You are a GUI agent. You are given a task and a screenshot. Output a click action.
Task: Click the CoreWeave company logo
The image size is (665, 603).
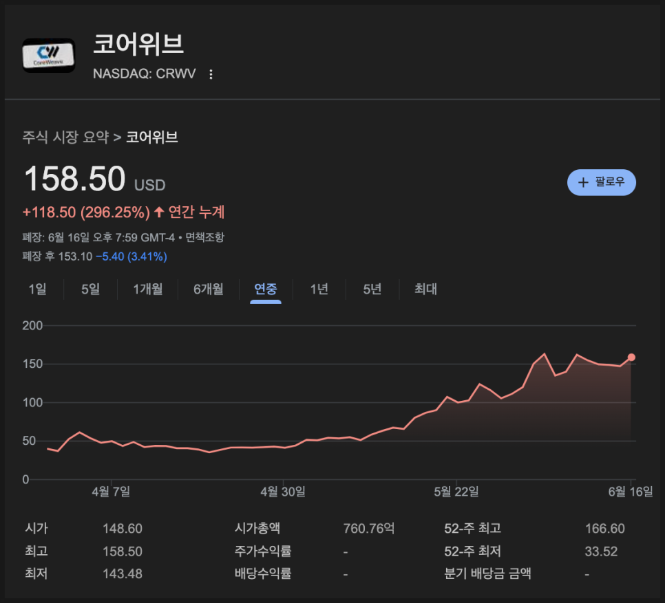pyautogui.click(x=49, y=56)
